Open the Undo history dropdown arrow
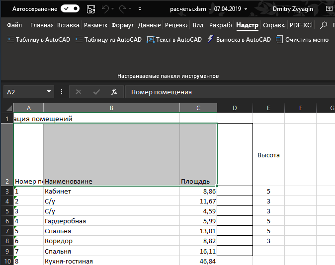335x265 pixels. pyautogui.click(x=113, y=9)
